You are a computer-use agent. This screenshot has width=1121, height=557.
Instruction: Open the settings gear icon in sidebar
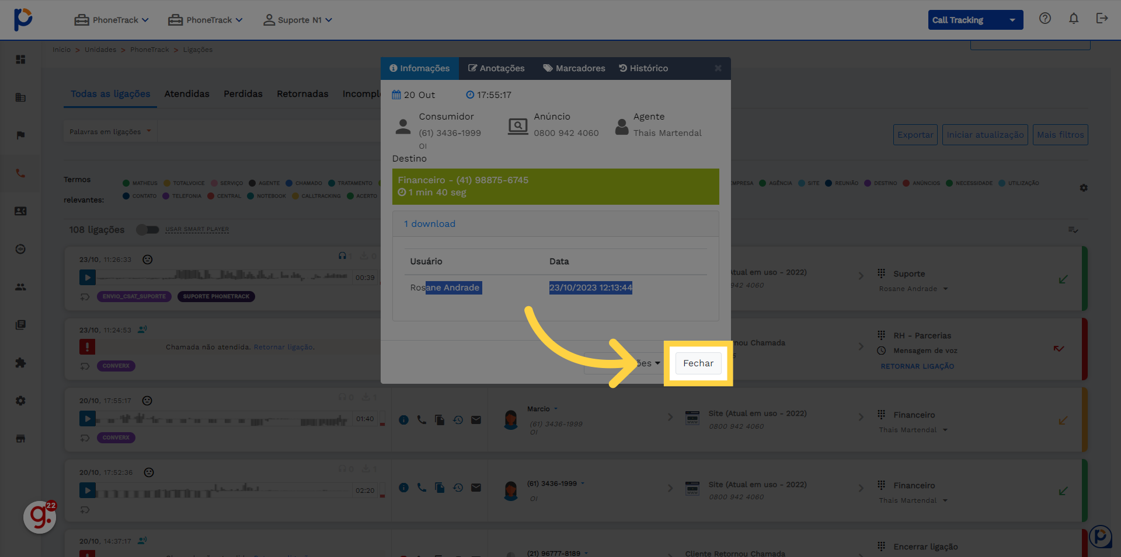point(20,401)
